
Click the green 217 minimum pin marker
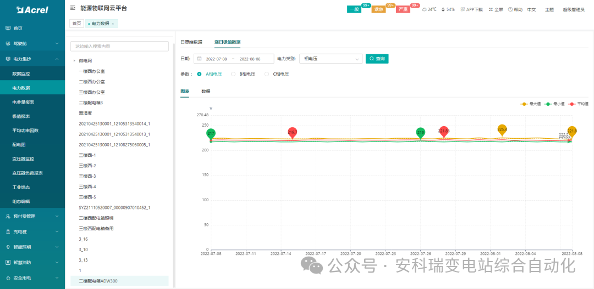click(211, 134)
